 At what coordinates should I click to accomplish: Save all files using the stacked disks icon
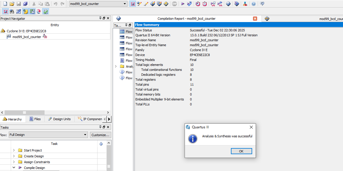pyautogui.click(x=25, y=4)
